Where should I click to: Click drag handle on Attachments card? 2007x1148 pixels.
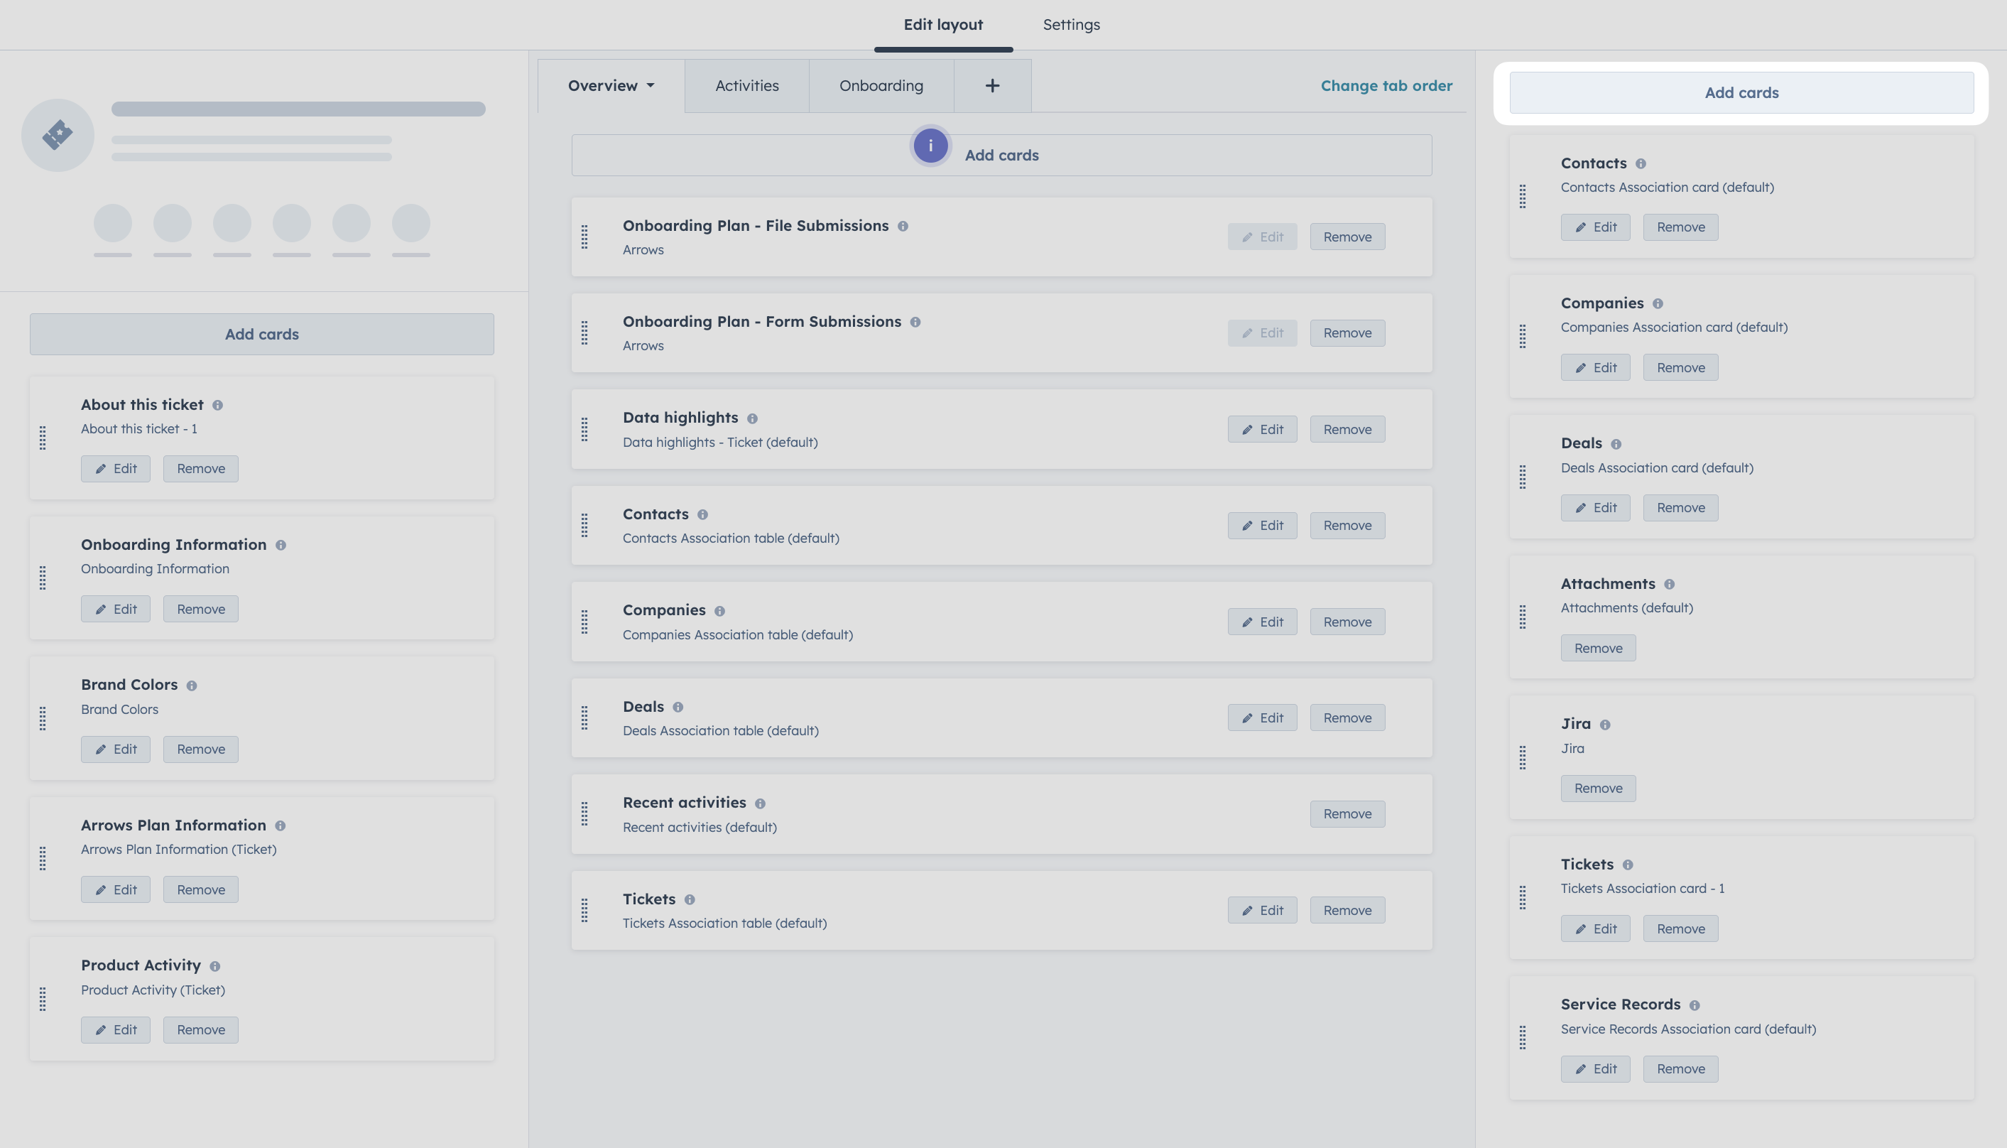click(1523, 617)
